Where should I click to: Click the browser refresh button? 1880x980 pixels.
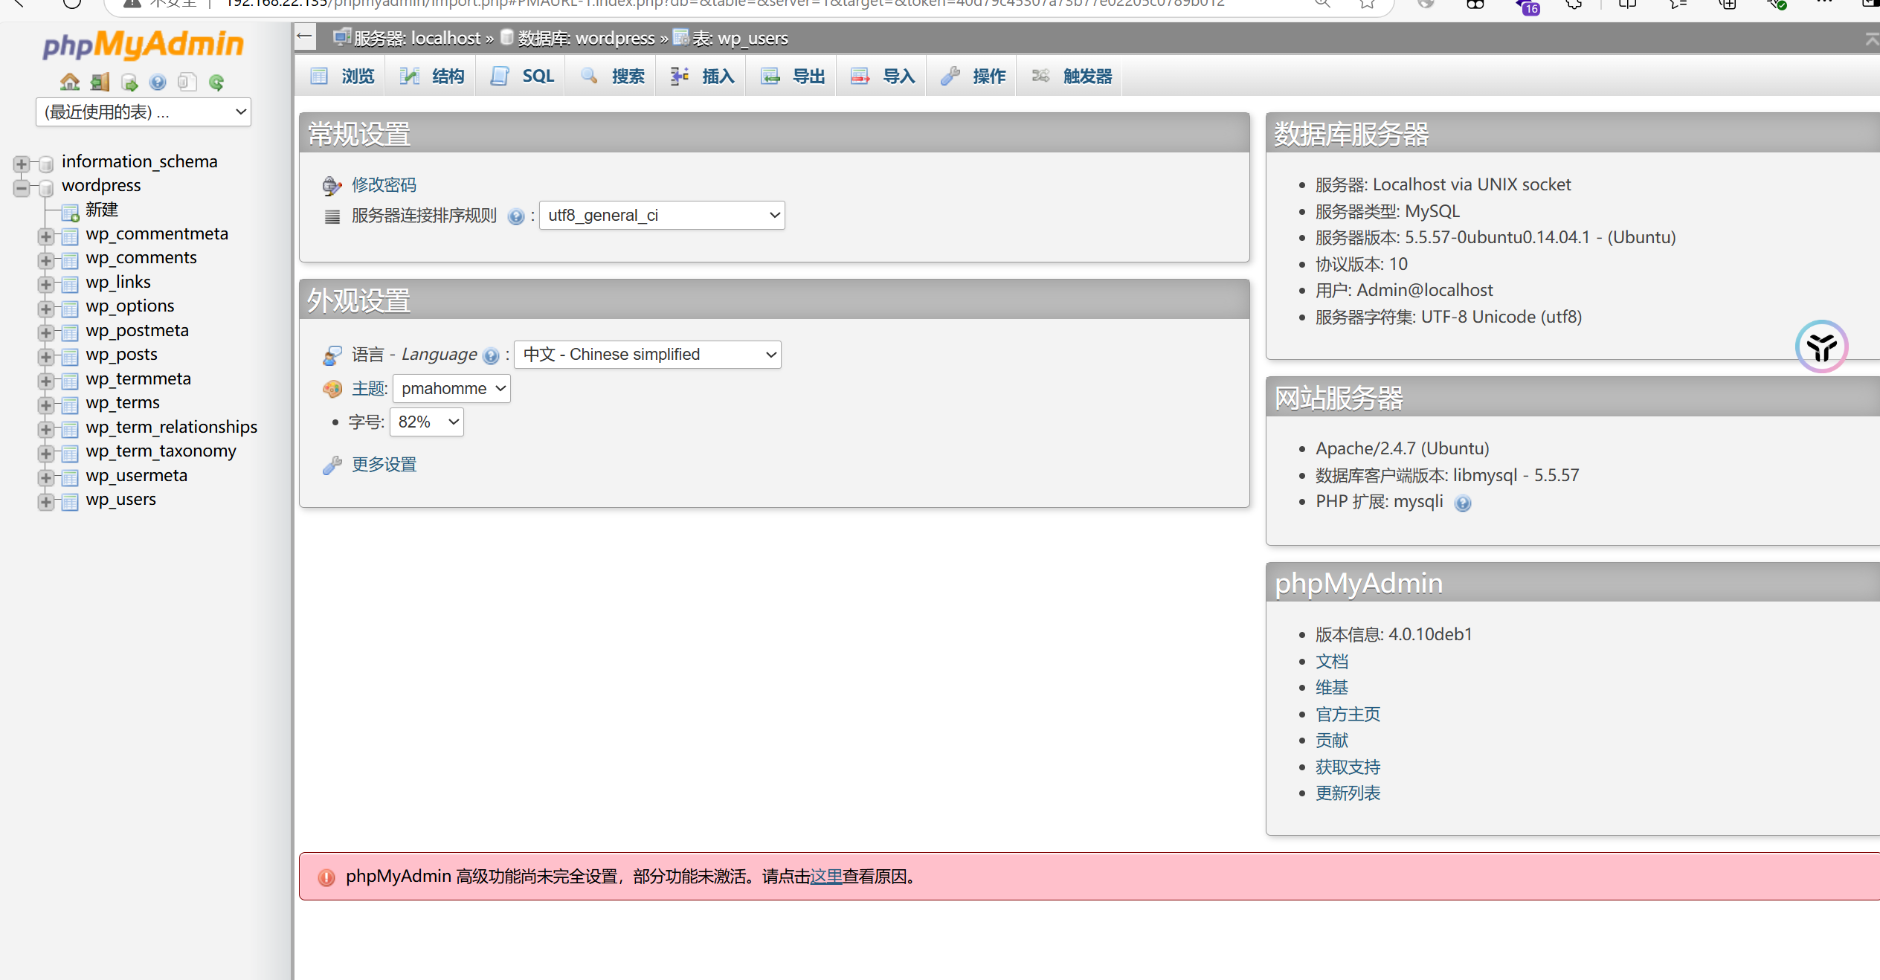[72, 4]
